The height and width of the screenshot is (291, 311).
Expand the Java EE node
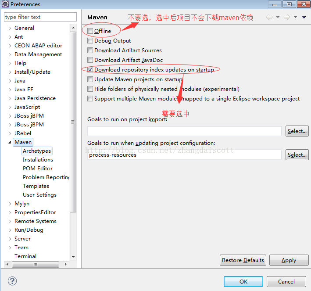10,90
